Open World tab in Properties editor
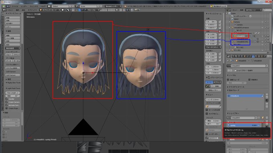Image resolution: width=273 pixels, height=153 pixels. (242, 56)
